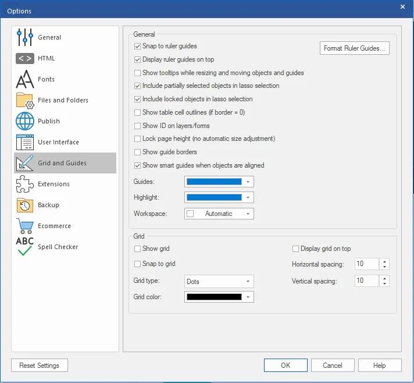Open the Backup clock folder icon
Viewport: 414px width, 383px height.
click(x=25, y=205)
